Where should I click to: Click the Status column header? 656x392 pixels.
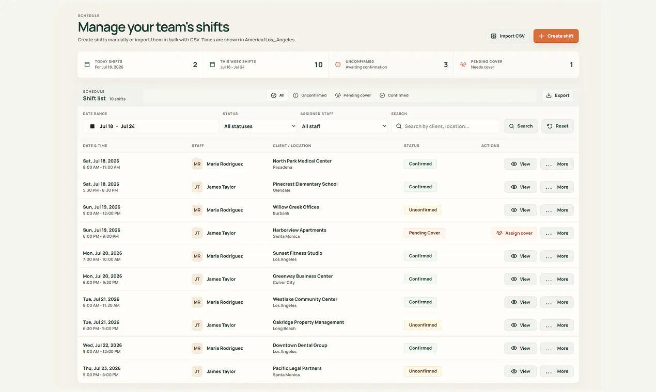(x=412, y=146)
